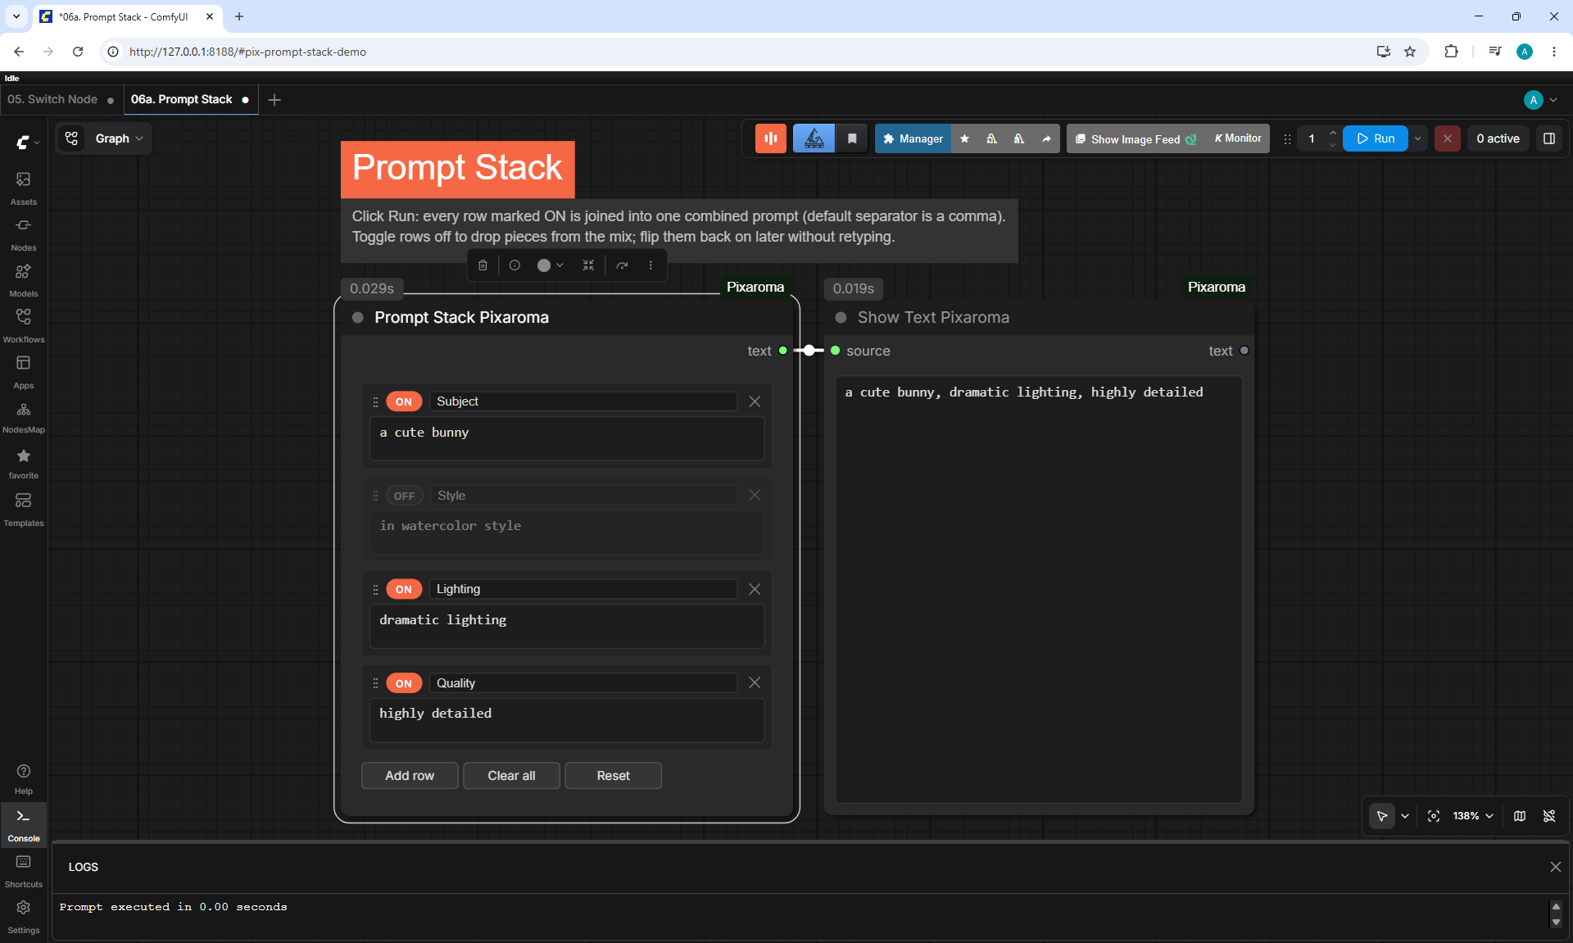1573x943 pixels.
Task: Click the share arrow icon beside Manager
Action: click(1046, 138)
